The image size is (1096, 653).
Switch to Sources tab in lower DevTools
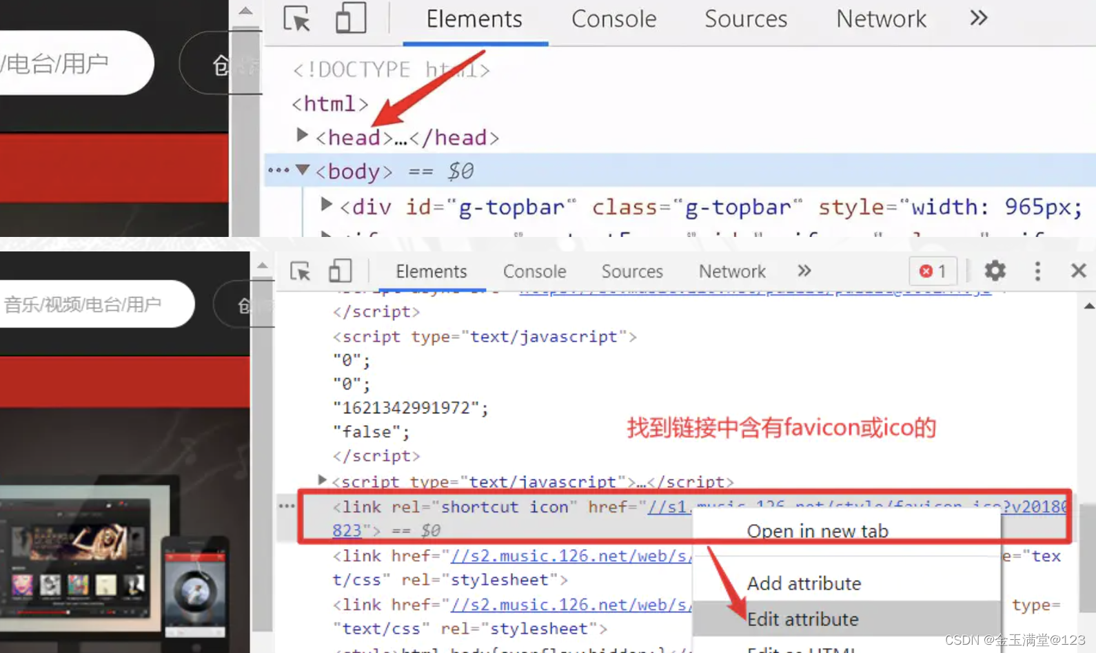(x=632, y=271)
